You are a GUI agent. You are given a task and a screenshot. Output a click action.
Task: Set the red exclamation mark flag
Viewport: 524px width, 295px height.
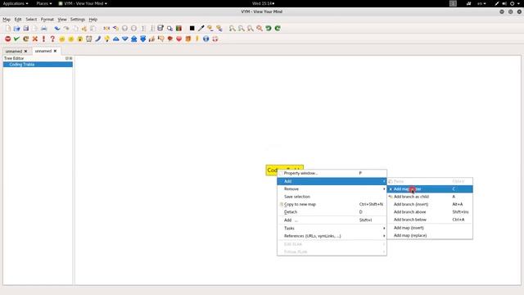(43, 39)
